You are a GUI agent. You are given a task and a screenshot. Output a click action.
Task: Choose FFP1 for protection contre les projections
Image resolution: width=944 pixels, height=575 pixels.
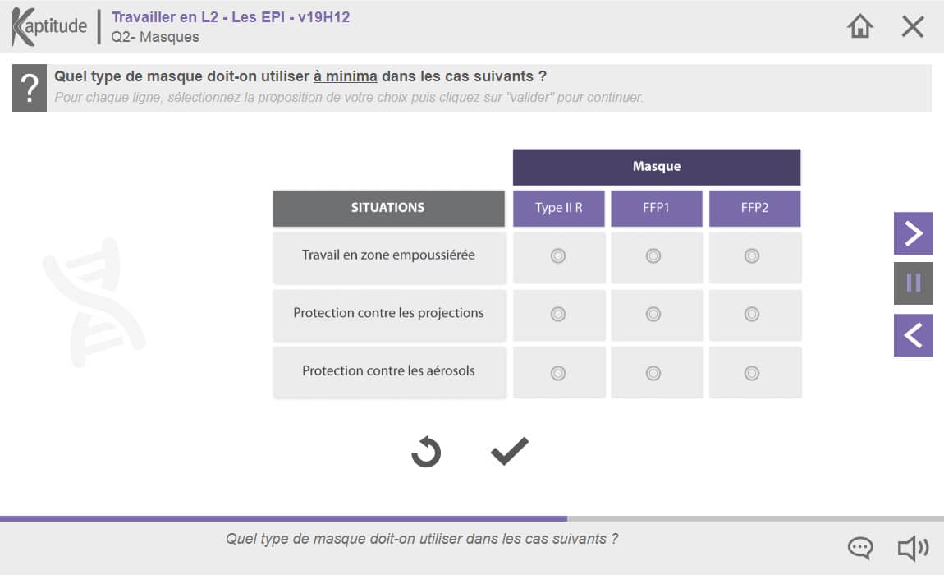coord(653,314)
